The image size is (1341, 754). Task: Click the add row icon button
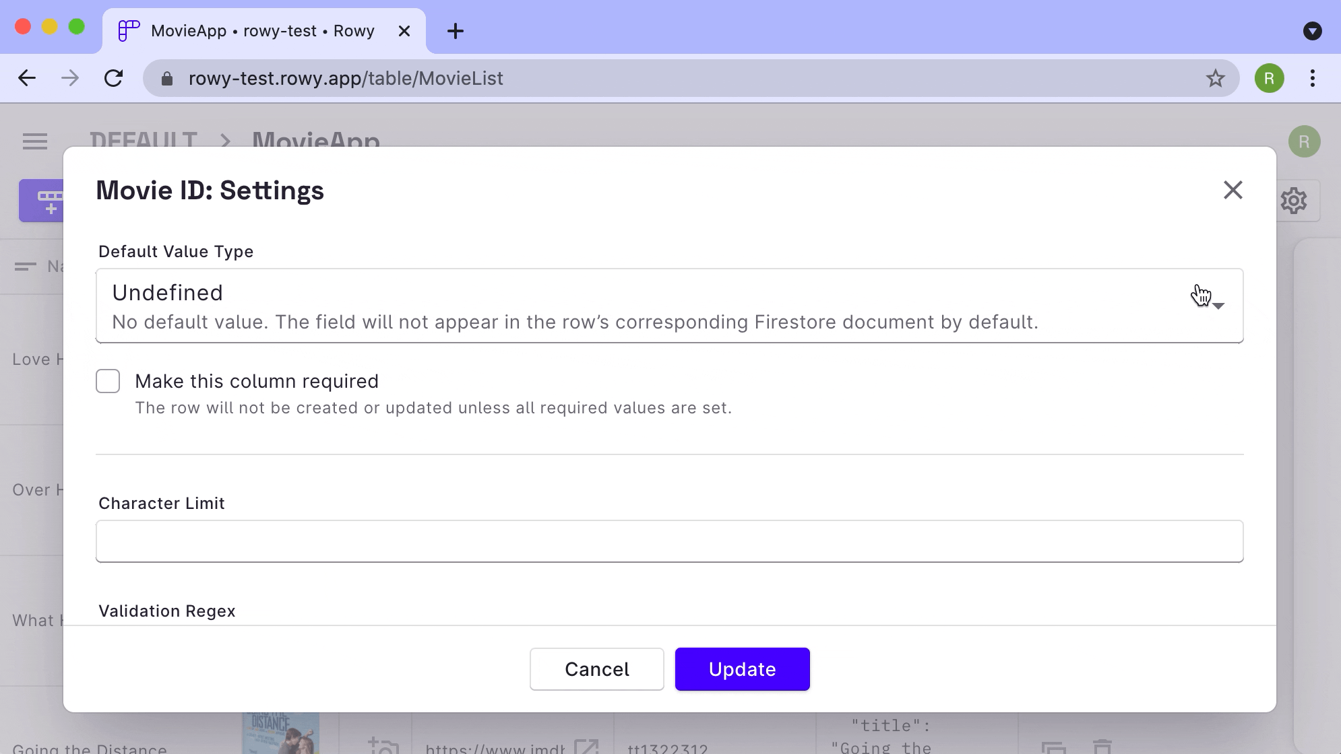44,201
